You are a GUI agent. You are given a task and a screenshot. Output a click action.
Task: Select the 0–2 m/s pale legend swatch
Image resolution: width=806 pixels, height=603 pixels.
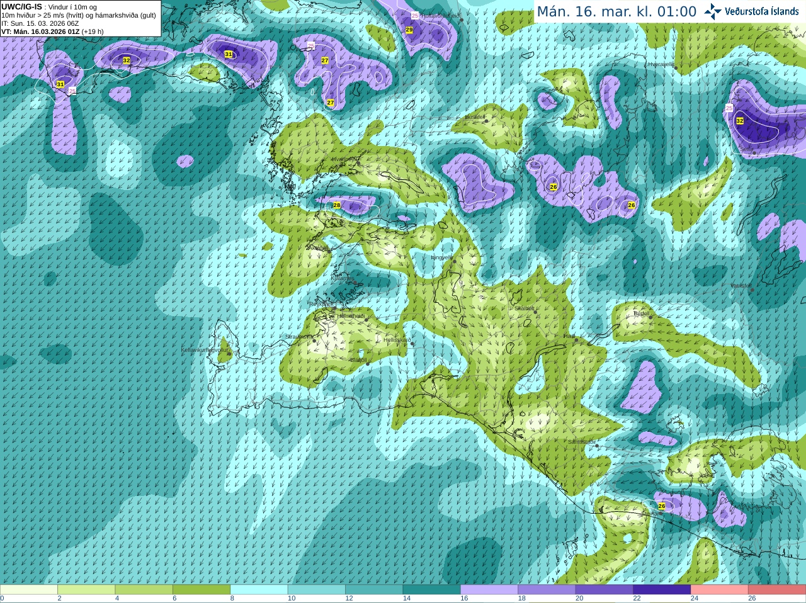[x=29, y=590]
